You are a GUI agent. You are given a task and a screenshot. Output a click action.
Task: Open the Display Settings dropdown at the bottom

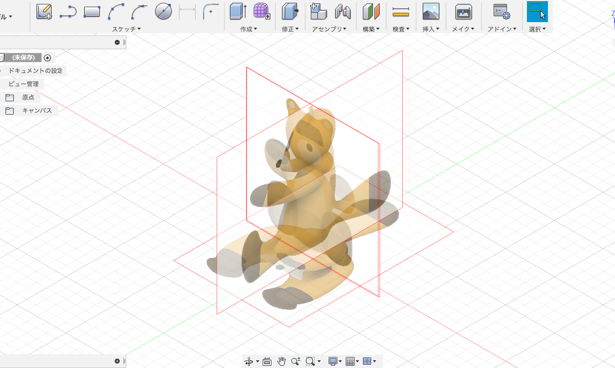pyautogui.click(x=336, y=361)
